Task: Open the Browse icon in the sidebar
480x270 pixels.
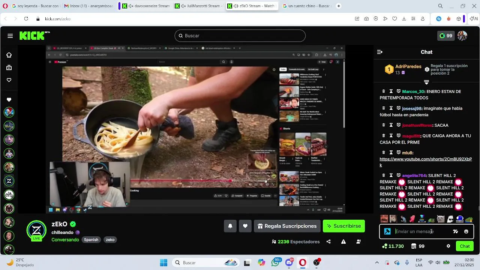Action: (x=9, y=68)
